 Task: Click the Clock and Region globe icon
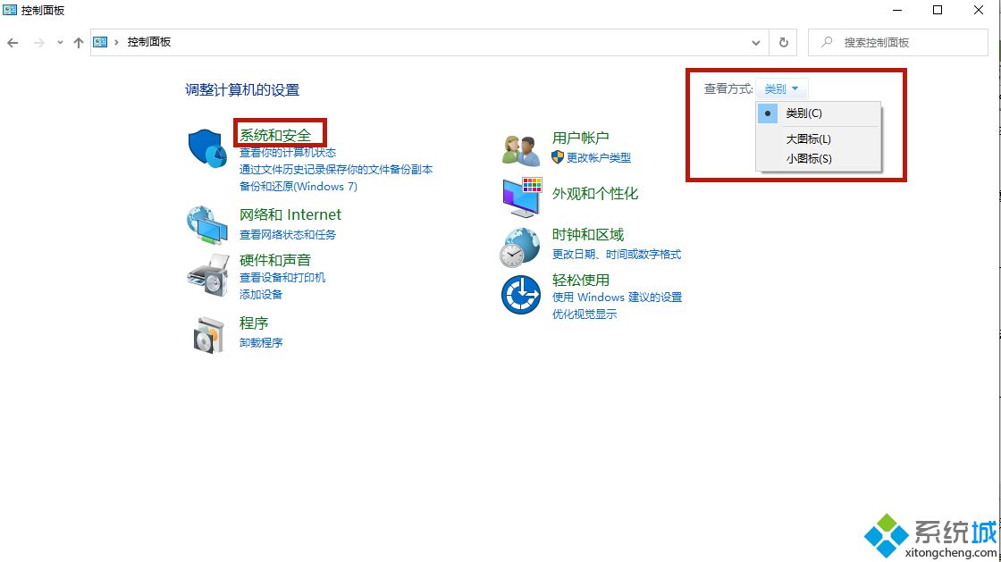pos(521,247)
